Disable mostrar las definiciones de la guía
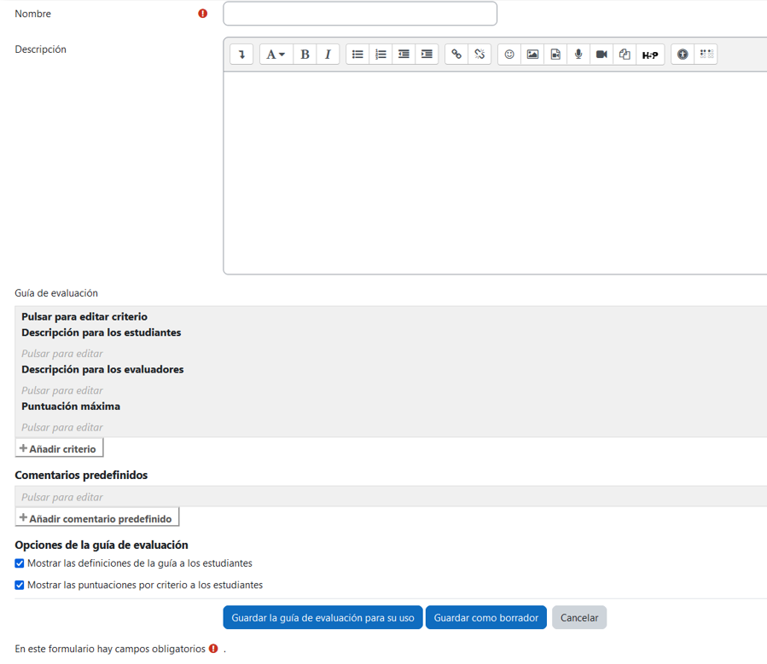767x664 pixels. [19, 563]
